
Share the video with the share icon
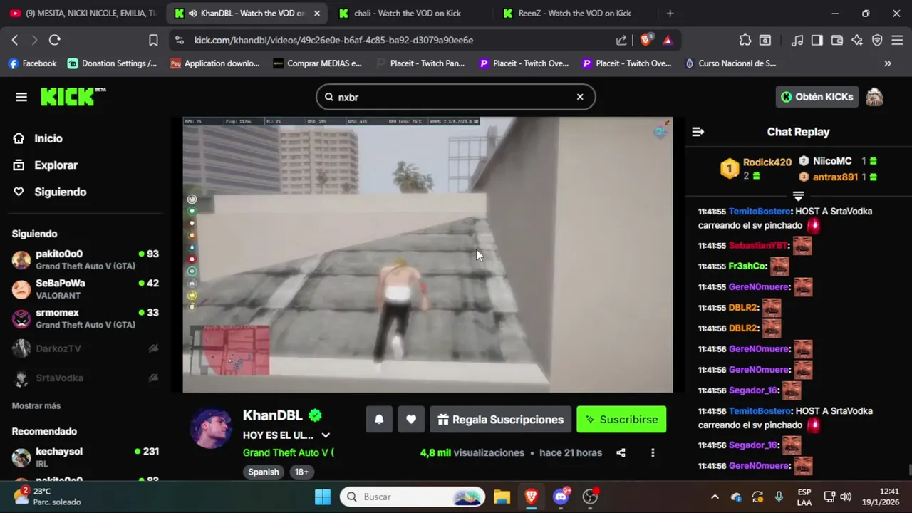click(621, 452)
